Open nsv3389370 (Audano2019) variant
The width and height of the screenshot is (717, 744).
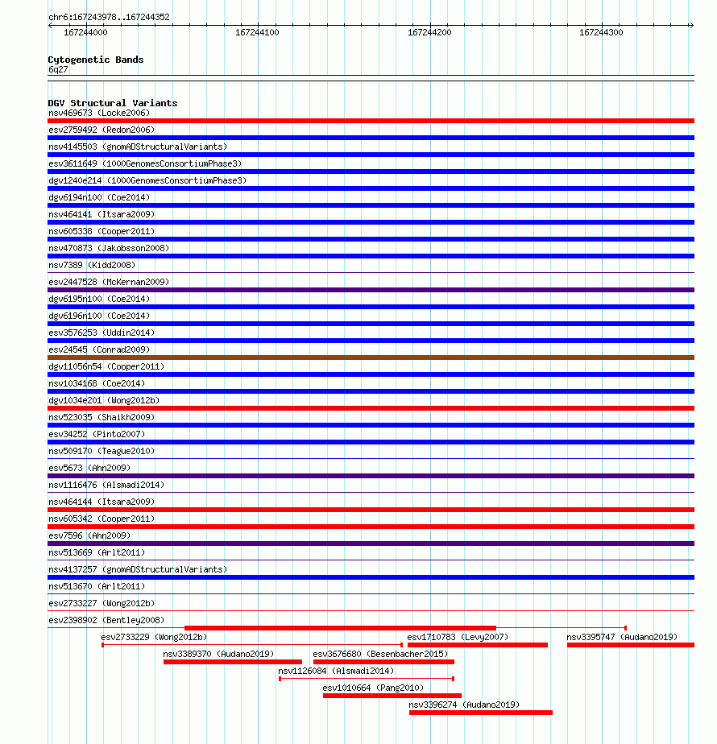[218, 655]
